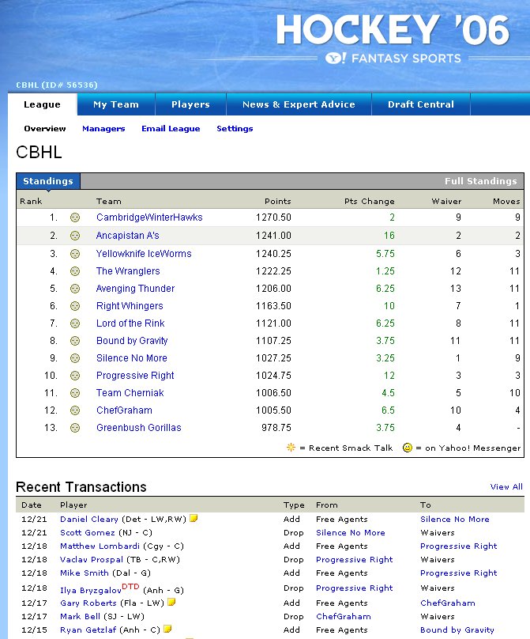Switch to the My Team tab
530x639 pixels.
(x=116, y=104)
